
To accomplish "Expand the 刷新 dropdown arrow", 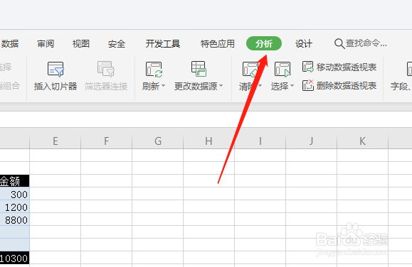I will point(163,85).
